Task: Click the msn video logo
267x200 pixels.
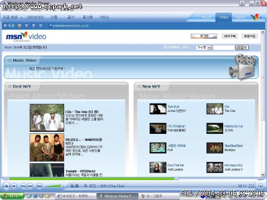Action: pos(26,36)
